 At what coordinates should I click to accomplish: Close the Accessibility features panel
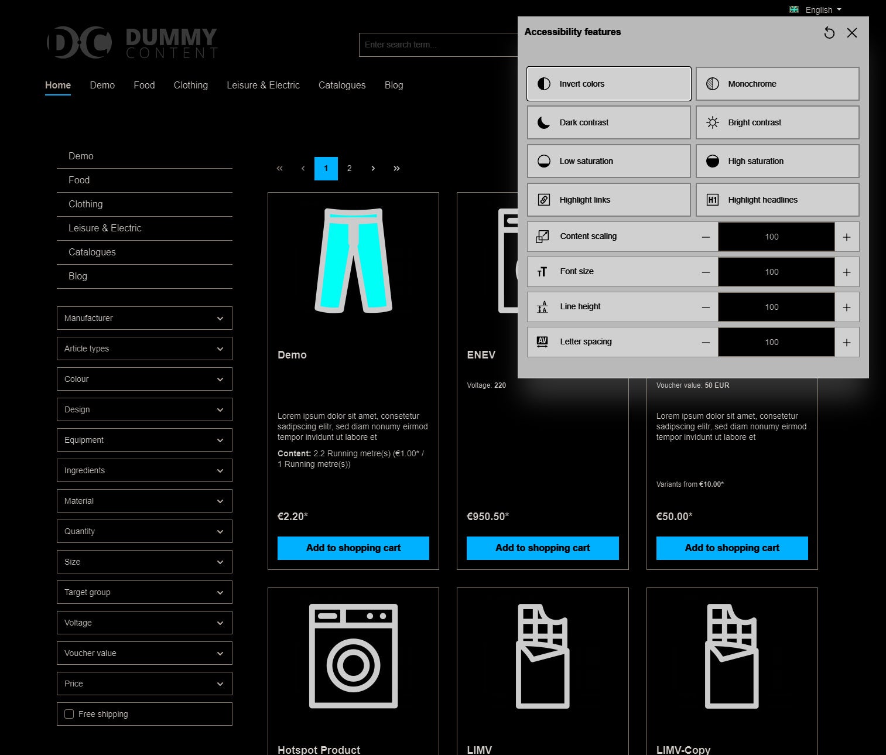(x=852, y=33)
